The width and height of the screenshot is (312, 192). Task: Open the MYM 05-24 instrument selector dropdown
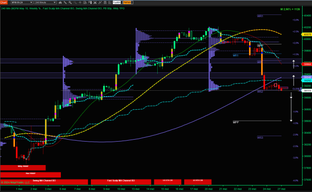pos(22,2)
